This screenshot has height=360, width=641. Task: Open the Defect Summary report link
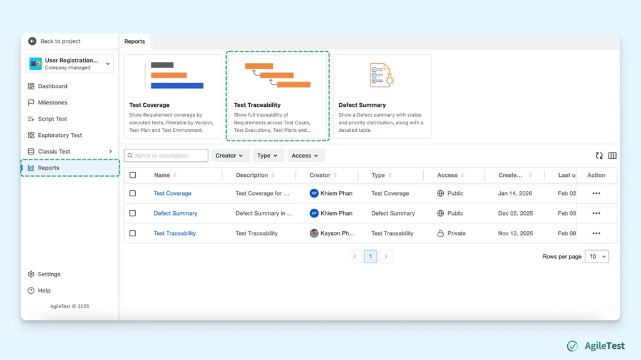pos(175,213)
